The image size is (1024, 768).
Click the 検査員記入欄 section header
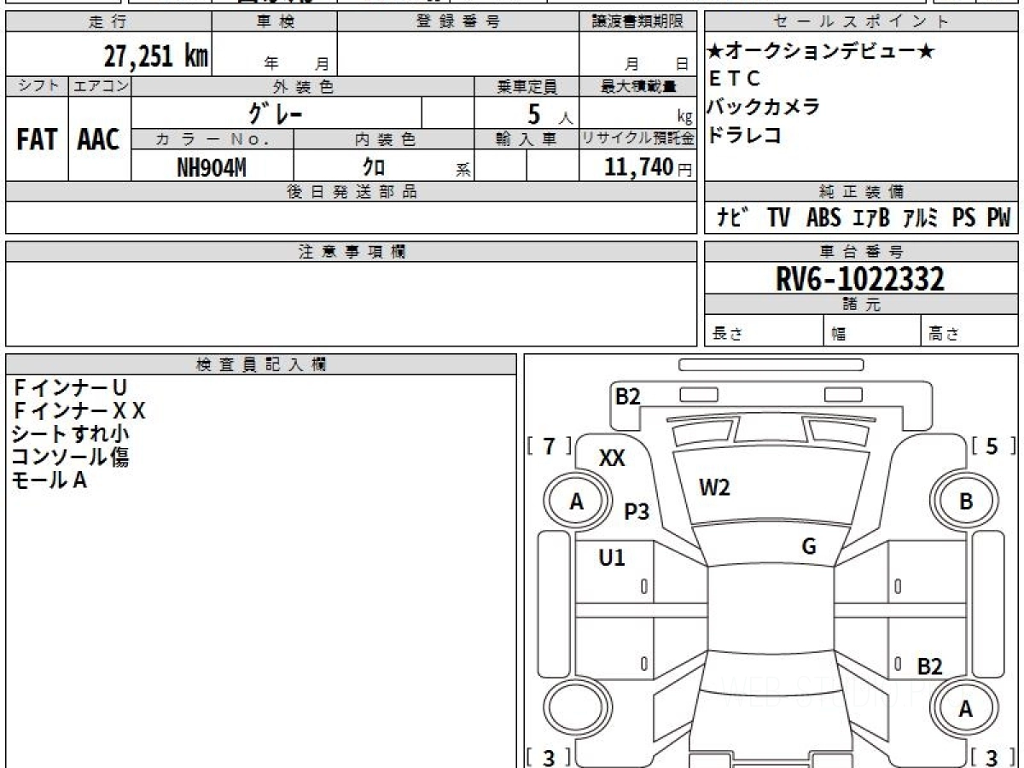click(x=261, y=364)
